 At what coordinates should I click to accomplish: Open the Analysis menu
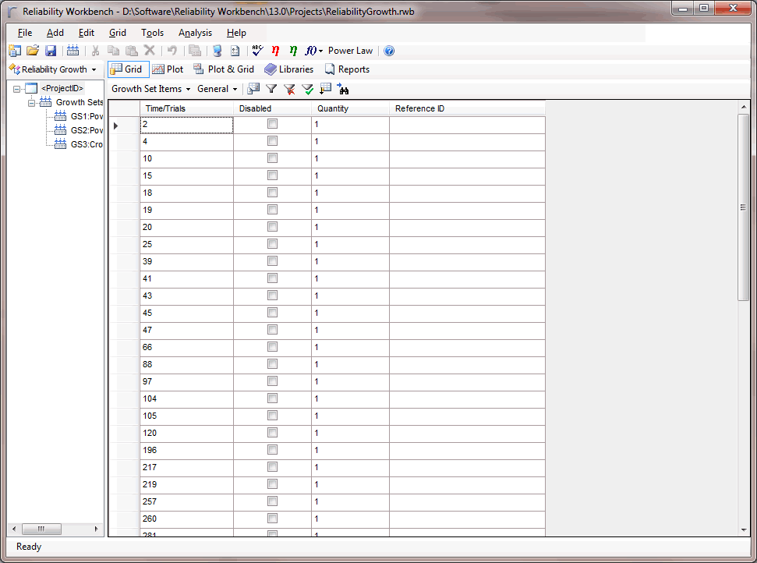point(195,33)
